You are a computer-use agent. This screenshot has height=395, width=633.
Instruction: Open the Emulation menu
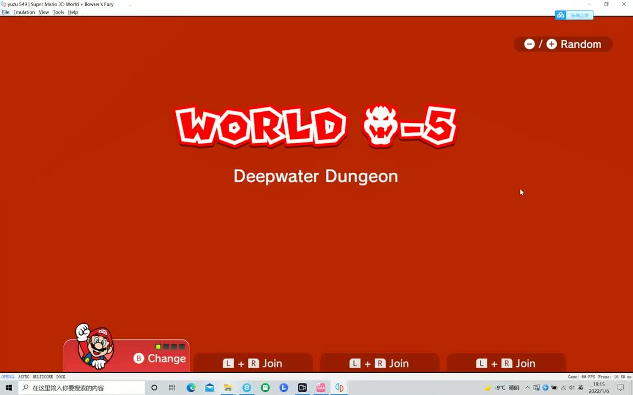[24, 12]
